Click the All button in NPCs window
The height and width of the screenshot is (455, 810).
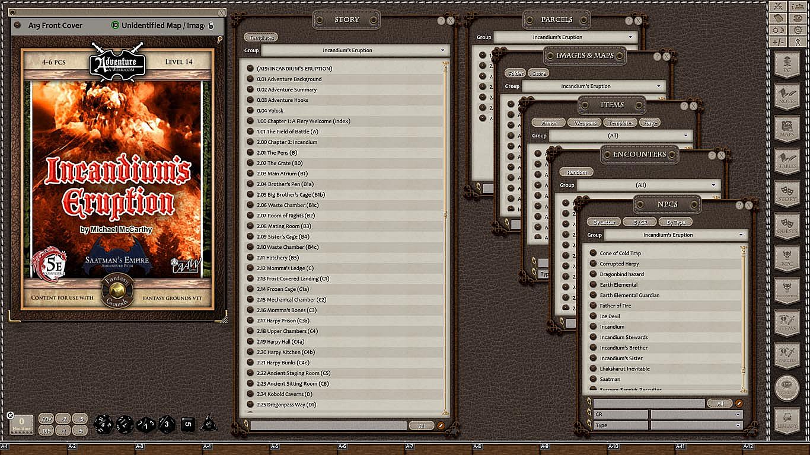(720, 403)
